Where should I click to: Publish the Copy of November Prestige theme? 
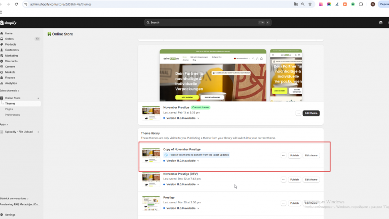(294, 156)
